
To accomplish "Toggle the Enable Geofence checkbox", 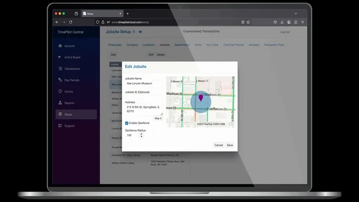I will (x=127, y=123).
